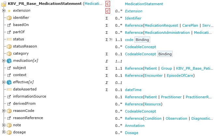215x136 pixels.
Task: Click the primitive type icon beside status
Action: tap(9, 39)
